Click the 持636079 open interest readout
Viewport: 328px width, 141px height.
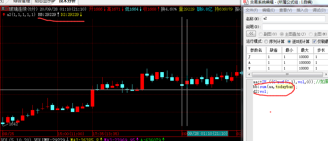(x=223, y=9)
